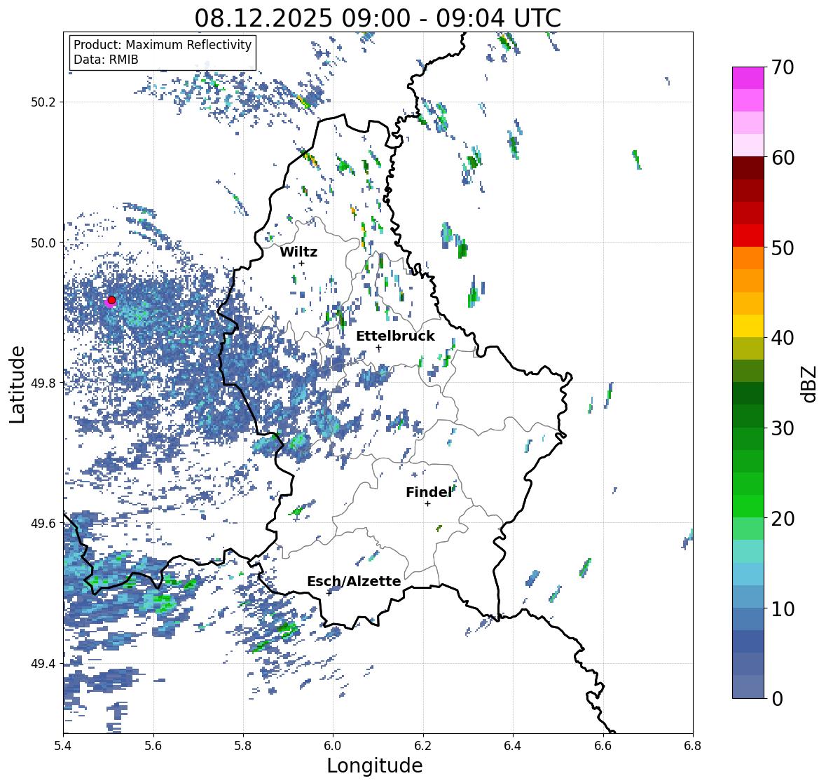Image resolution: width=826 pixels, height=783 pixels.
Task: Click the 50 tick on the colorbar
Action: (x=783, y=247)
